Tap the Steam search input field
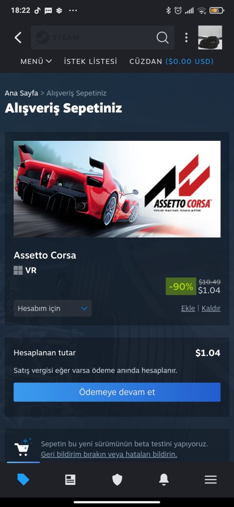Image resolution: width=234 pixels, height=507 pixels. [x=94, y=38]
